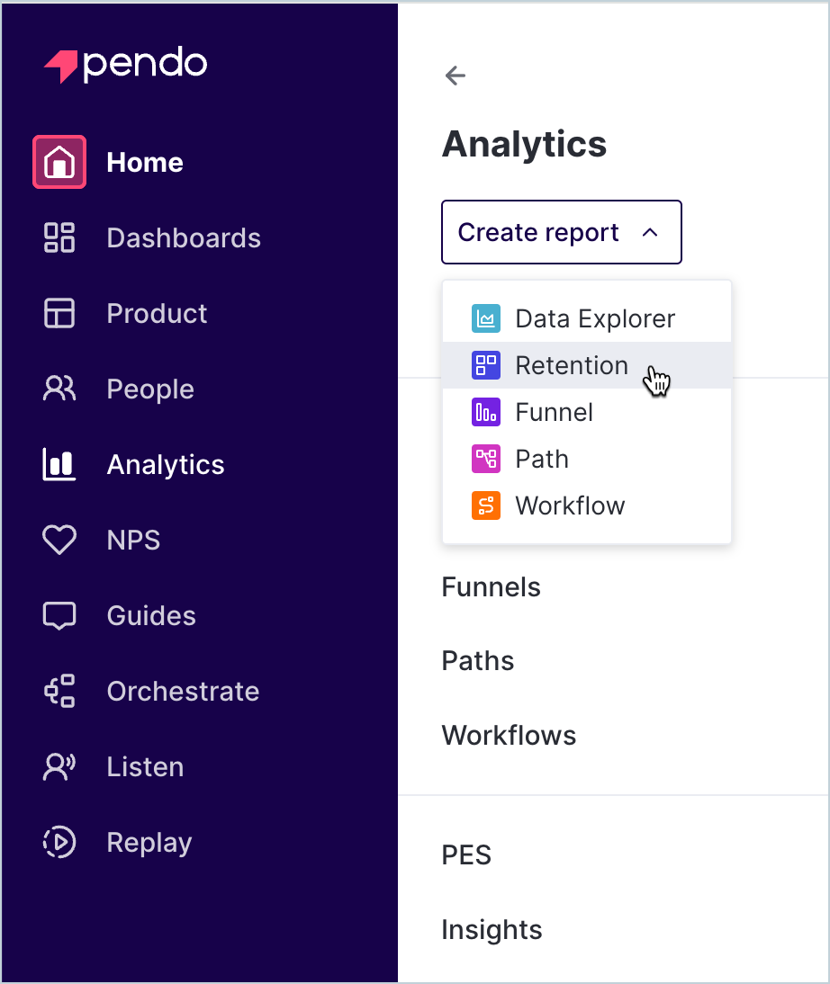The height and width of the screenshot is (984, 830).
Task: Click the back arrow above Analytics
Action: coord(456,76)
